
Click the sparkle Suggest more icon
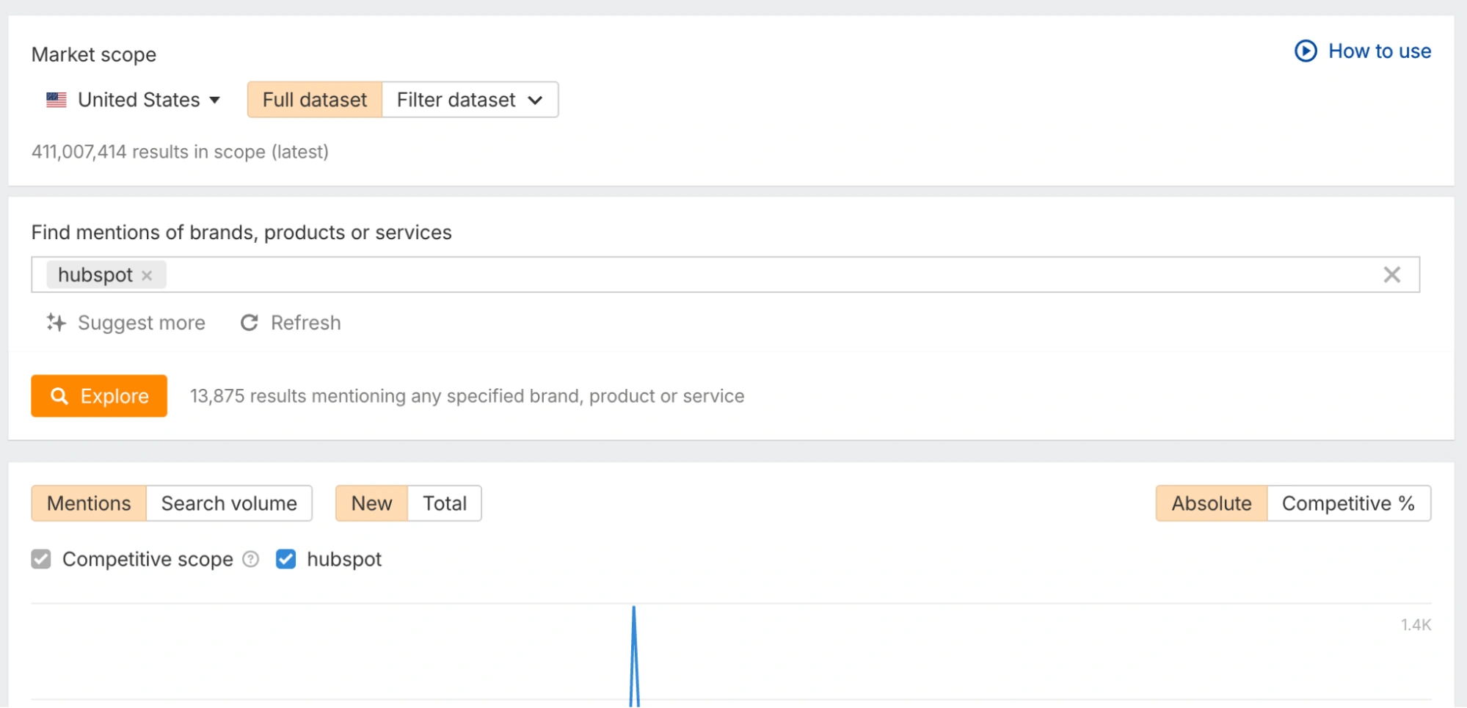(x=57, y=323)
